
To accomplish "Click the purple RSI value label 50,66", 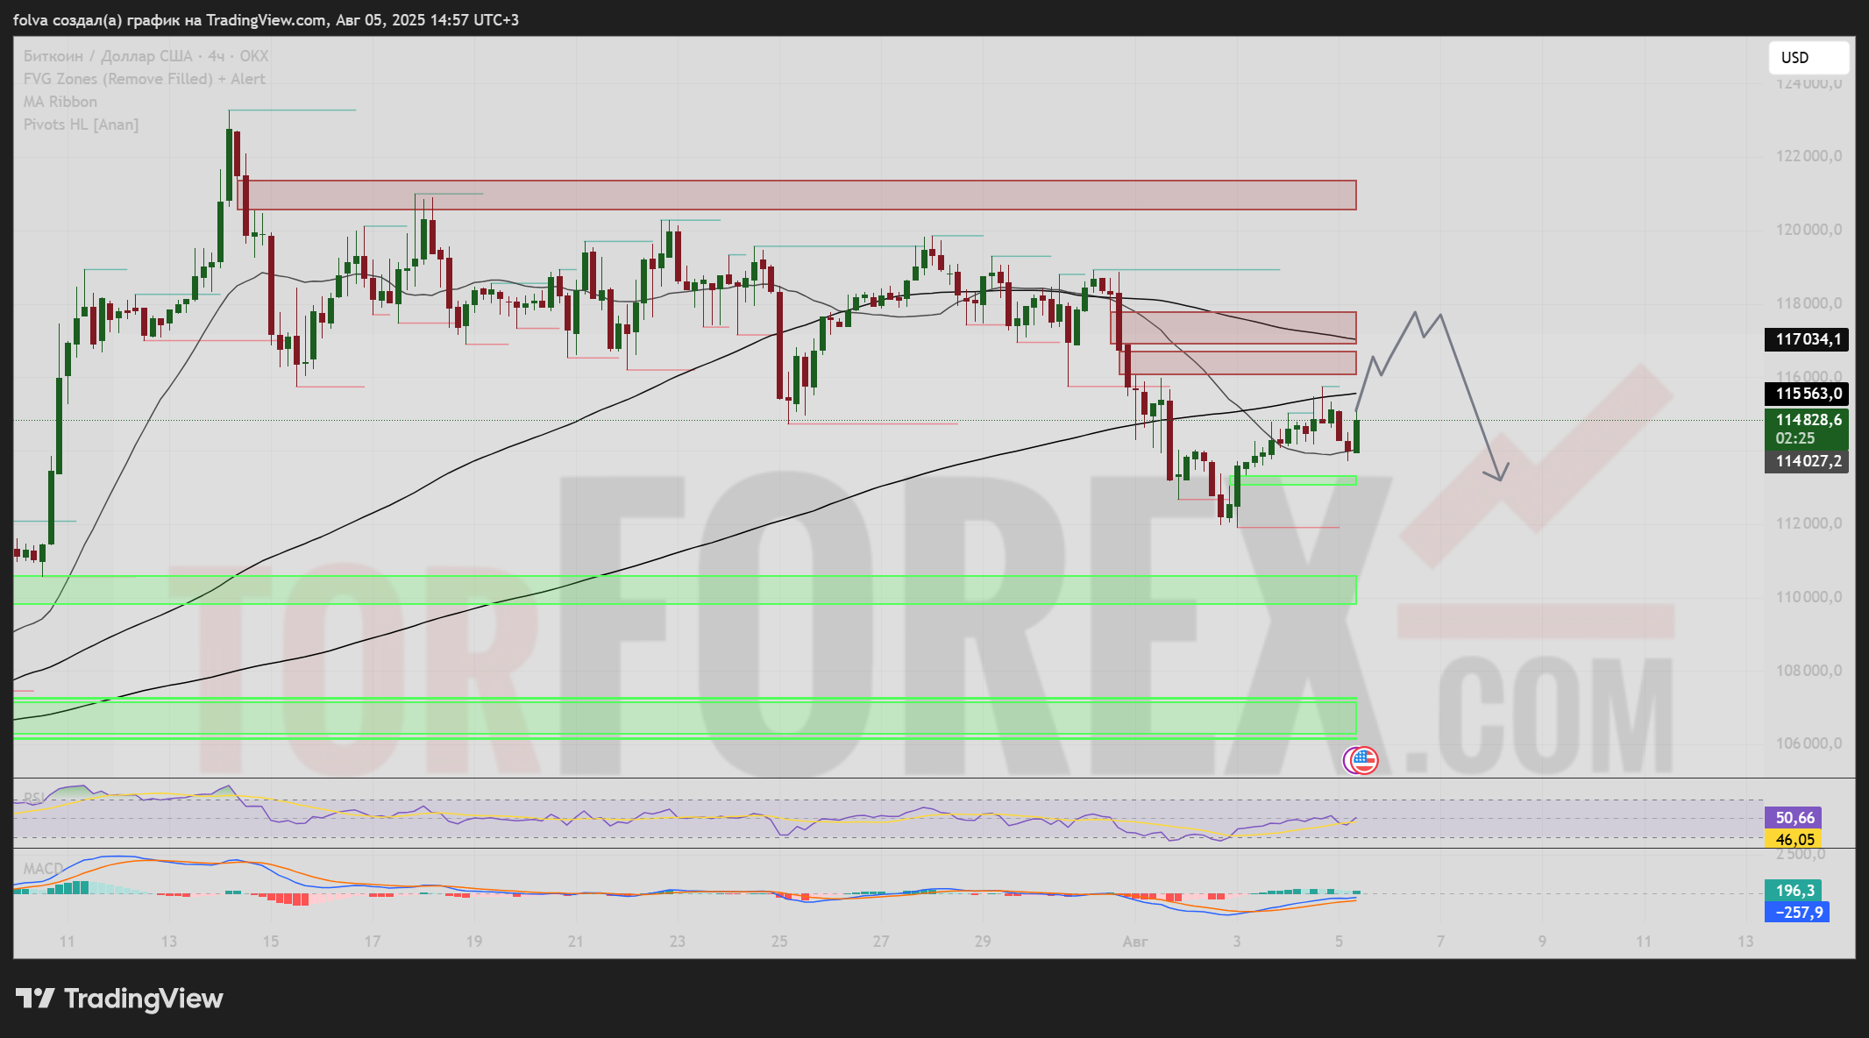I will (x=1794, y=818).
